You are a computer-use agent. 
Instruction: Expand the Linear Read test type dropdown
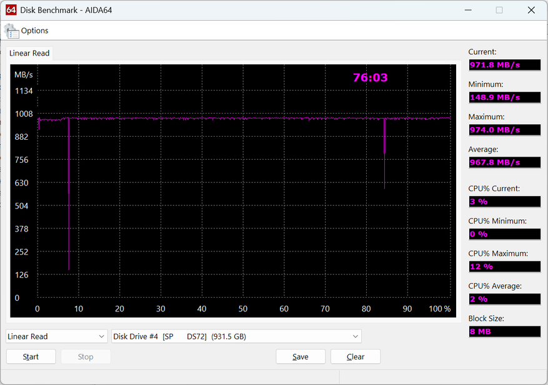[x=57, y=336]
